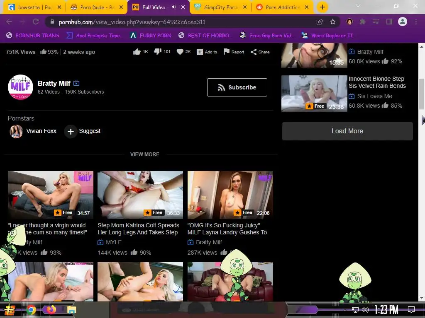This screenshot has height=318, width=425.
Task: Open the thumbnail with 22:06 duration
Action: (x=230, y=195)
